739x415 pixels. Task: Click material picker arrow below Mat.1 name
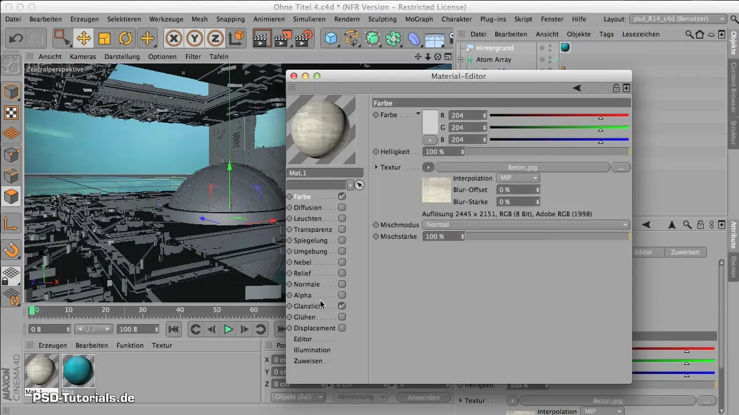[x=360, y=185]
